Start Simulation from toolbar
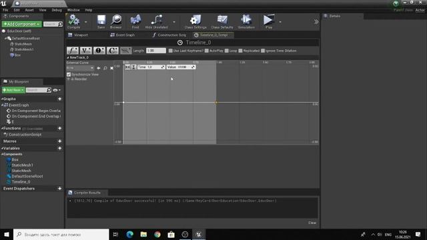This screenshot has height=240, width=427. [x=246, y=21]
